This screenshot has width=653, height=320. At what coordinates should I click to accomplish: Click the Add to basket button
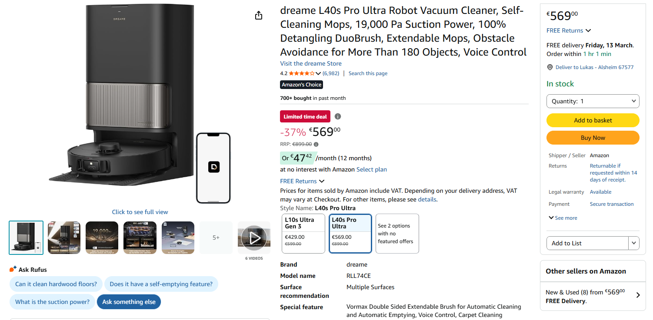[593, 120]
